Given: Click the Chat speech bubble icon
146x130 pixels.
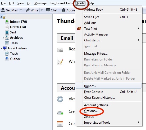Looking at the screenshot, I should (x=48, y=10).
